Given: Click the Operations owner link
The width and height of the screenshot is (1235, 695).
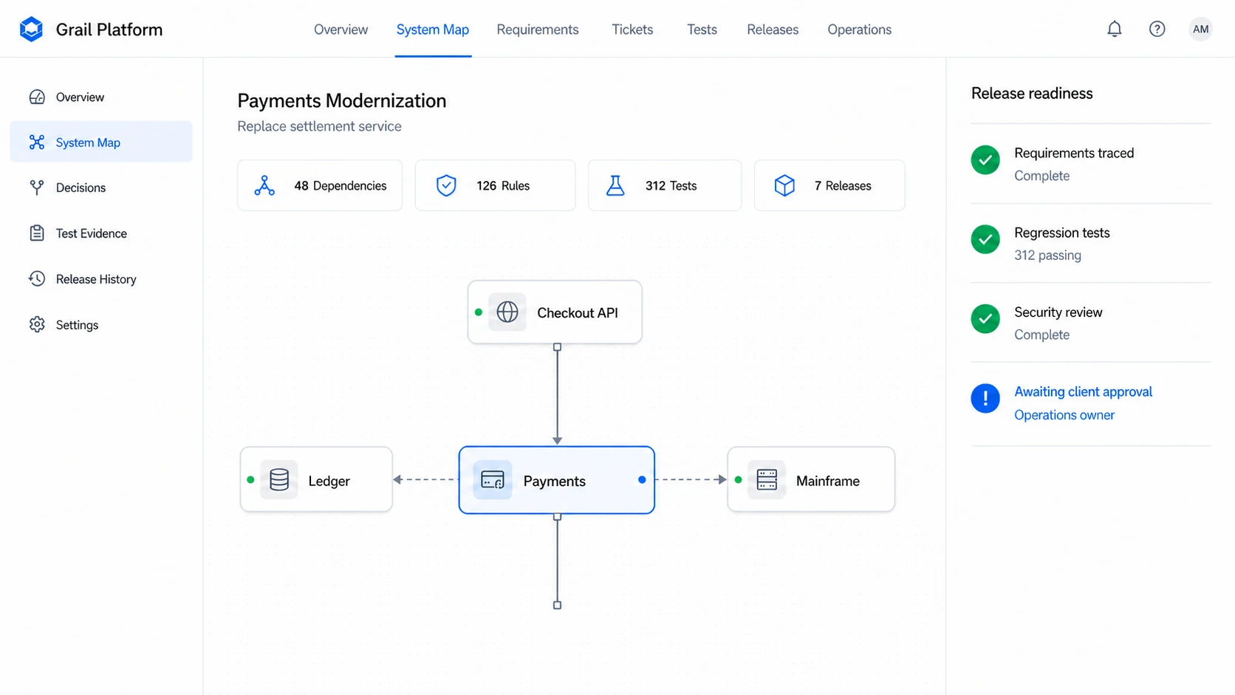Looking at the screenshot, I should point(1064,415).
